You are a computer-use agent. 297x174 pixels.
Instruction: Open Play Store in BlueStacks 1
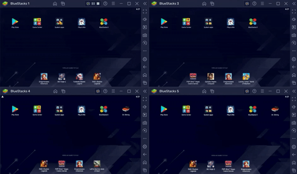(15, 22)
